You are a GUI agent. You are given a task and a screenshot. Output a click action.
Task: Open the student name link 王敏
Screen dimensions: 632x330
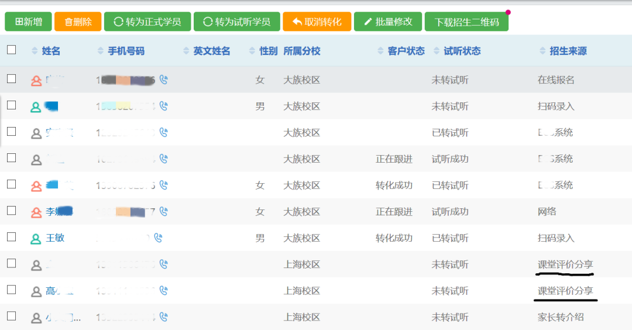coord(56,238)
